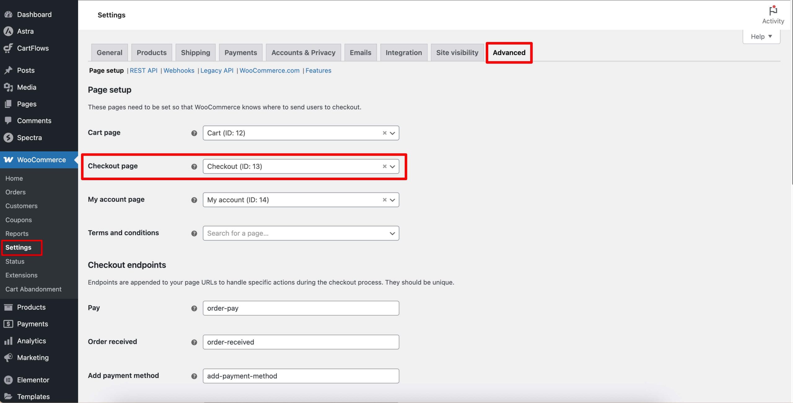Clear the My account page selection
The width and height of the screenshot is (793, 403).
tap(384, 200)
